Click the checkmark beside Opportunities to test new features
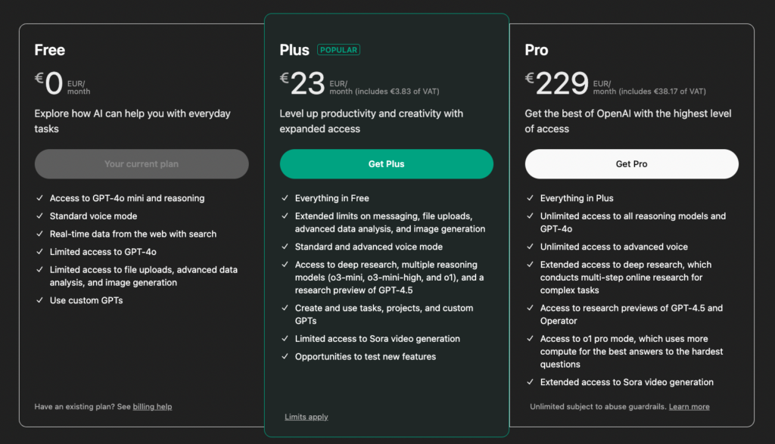 [283, 356]
